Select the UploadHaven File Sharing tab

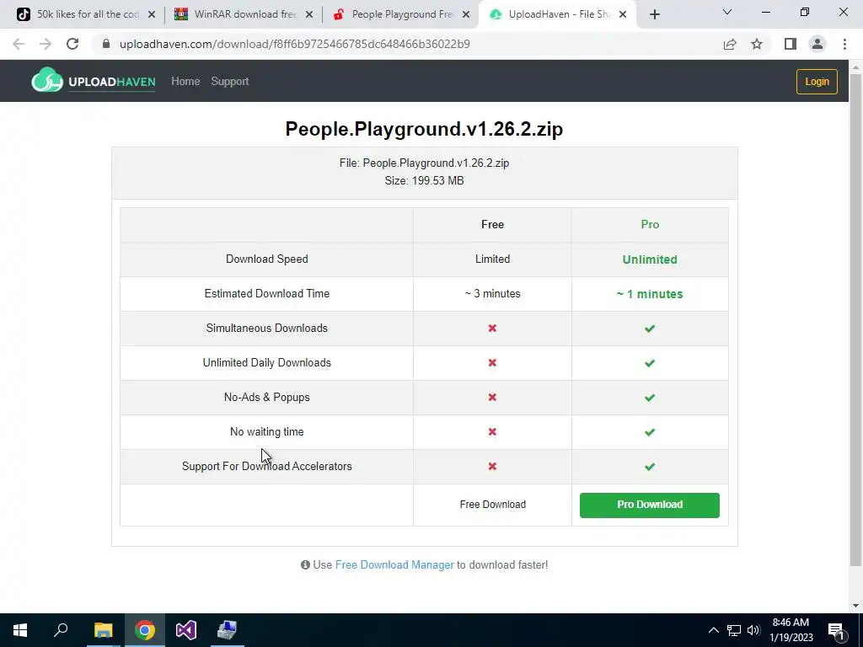coord(557,14)
